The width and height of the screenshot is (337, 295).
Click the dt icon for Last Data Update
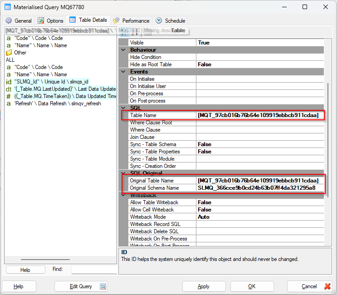pyautogui.click(x=9, y=89)
